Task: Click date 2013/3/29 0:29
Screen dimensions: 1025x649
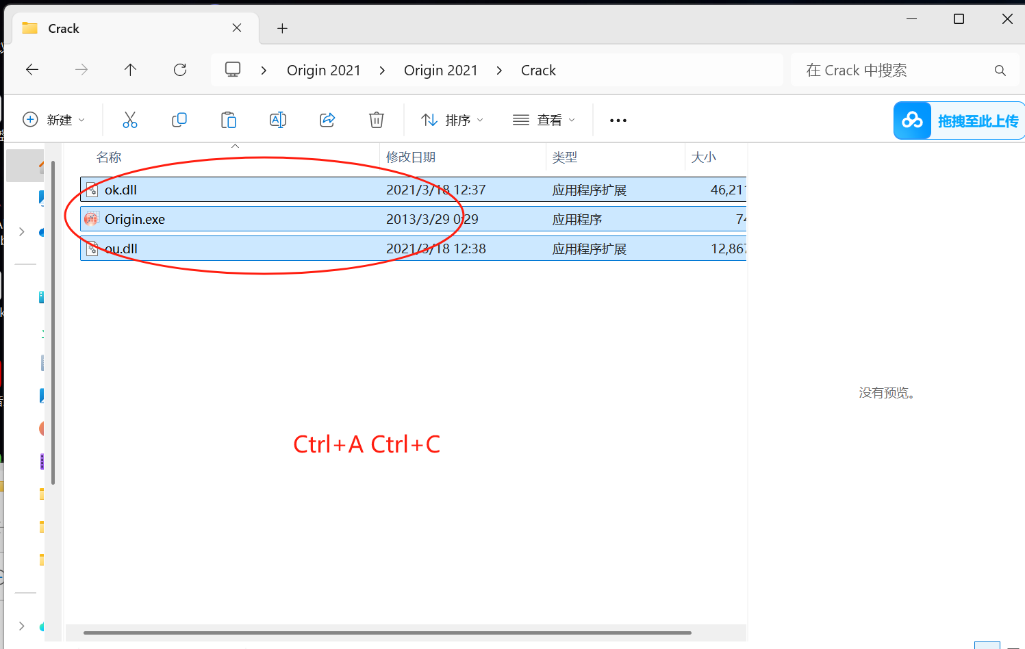Action: click(x=432, y=219)
